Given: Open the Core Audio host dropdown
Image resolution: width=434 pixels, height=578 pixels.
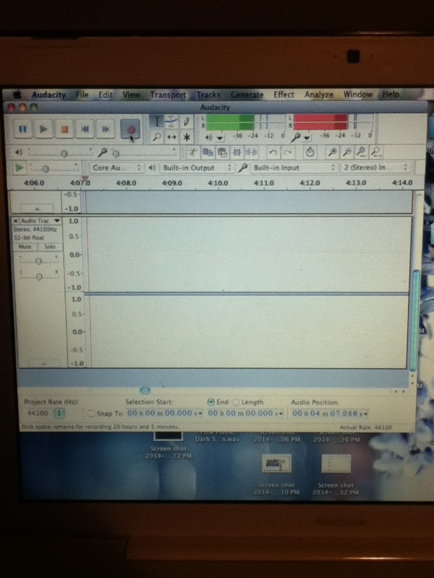Looking at the screenshot, I should pos(116,168).
